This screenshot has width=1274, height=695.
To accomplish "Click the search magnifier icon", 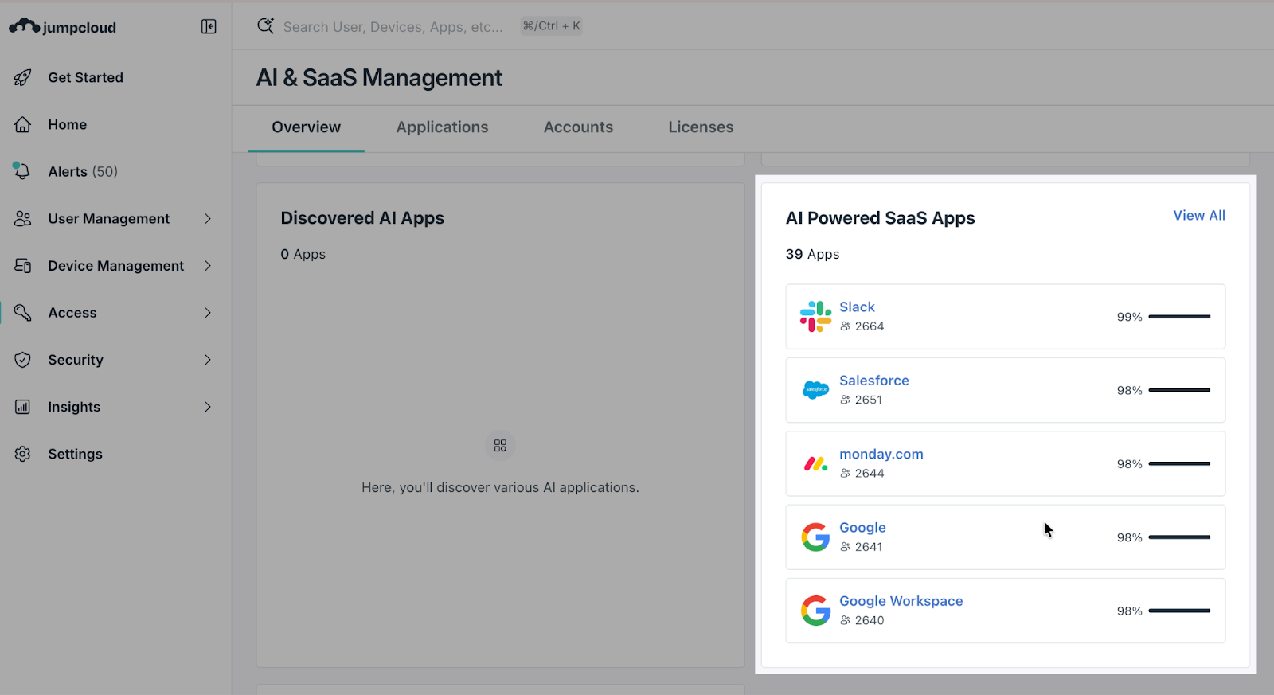I will click(x=265, y=26).
